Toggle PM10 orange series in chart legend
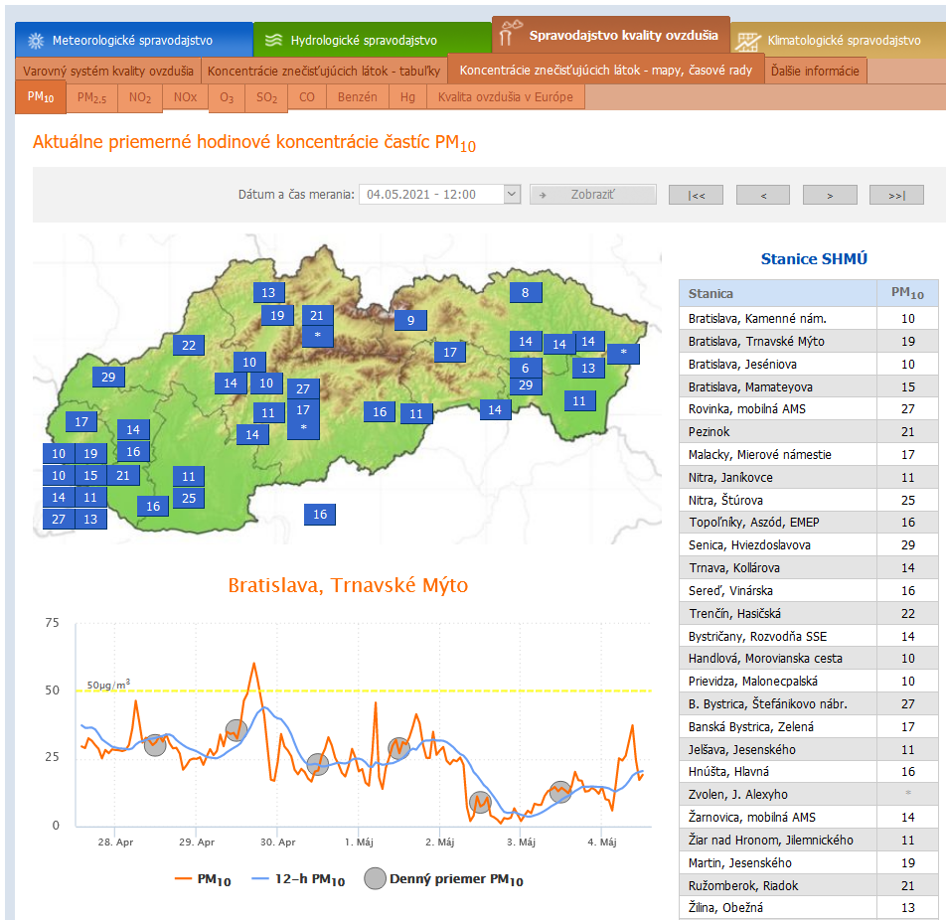This screenshot has width=946, height=920. 203,879
